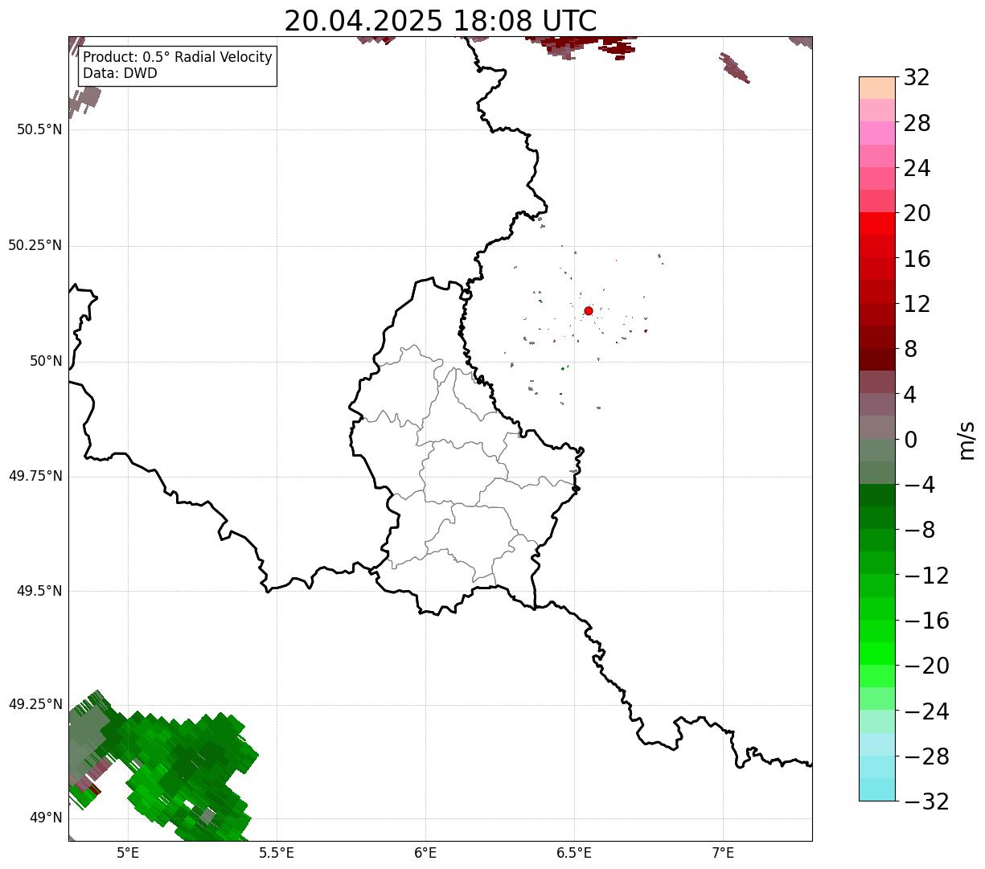The width and height of the screenshot is (985, 869).
Task: Click the 'm/s' colorbar unit label
Action: [967, 440]
